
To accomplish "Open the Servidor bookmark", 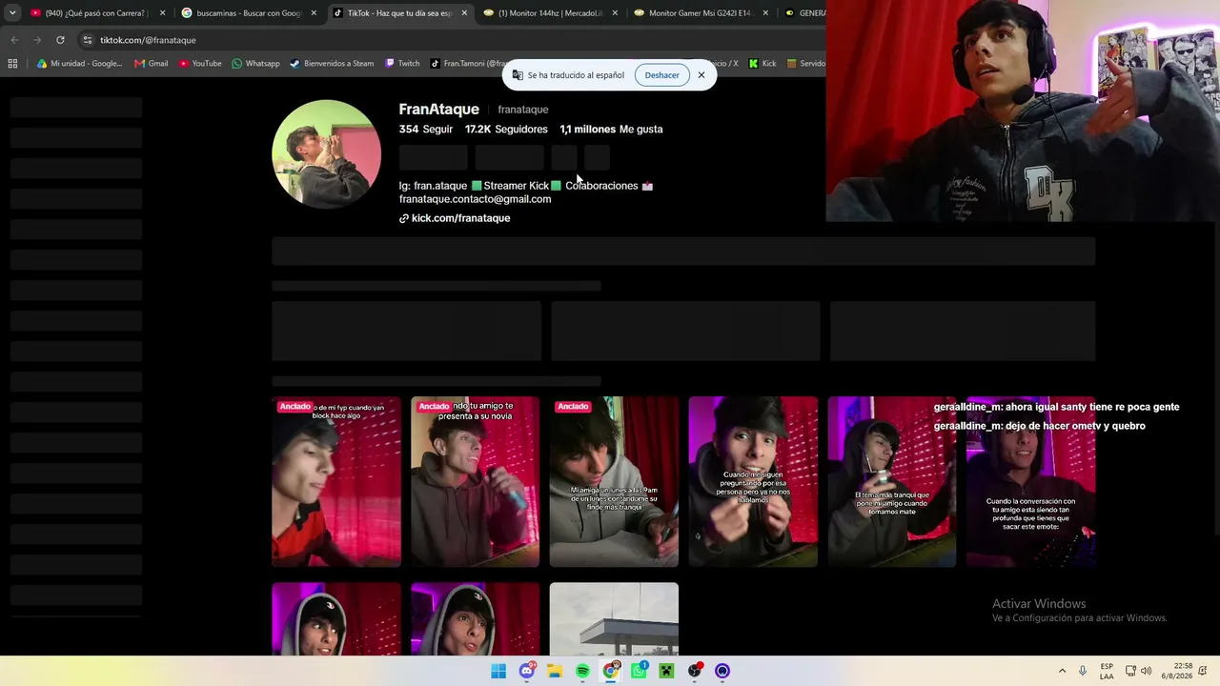I will 805,64.
